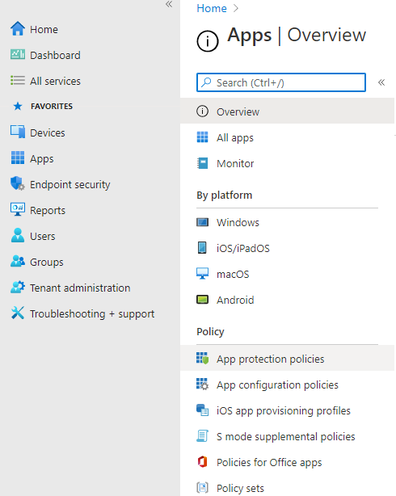Screen dimensions: 396x496
Task: Click the Troubleshooting + support tools icon
Action: pyautogui.click(x=18, y=313)
